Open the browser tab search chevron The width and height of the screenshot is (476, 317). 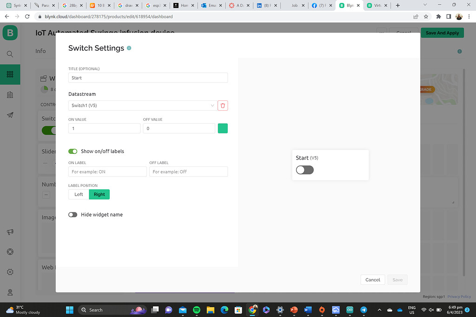pos(425,5)
